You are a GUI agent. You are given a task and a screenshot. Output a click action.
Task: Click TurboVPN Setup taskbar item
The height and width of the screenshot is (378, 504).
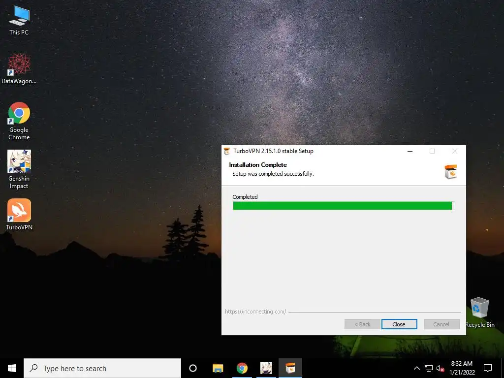[290, 368]
